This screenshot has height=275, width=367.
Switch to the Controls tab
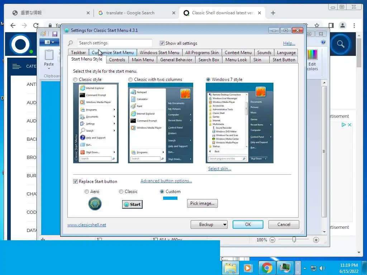coord(117,60)
